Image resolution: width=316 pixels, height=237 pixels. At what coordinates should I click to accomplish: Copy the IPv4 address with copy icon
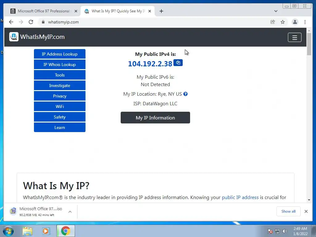click(178, 63)
